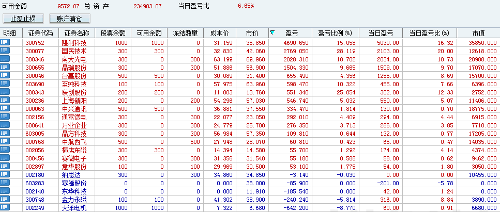Sort by 市值 column header
This screenshot has height=212, width=500.
pos(478,33)
